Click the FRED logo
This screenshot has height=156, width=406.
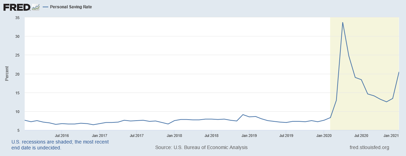[17, 7]
